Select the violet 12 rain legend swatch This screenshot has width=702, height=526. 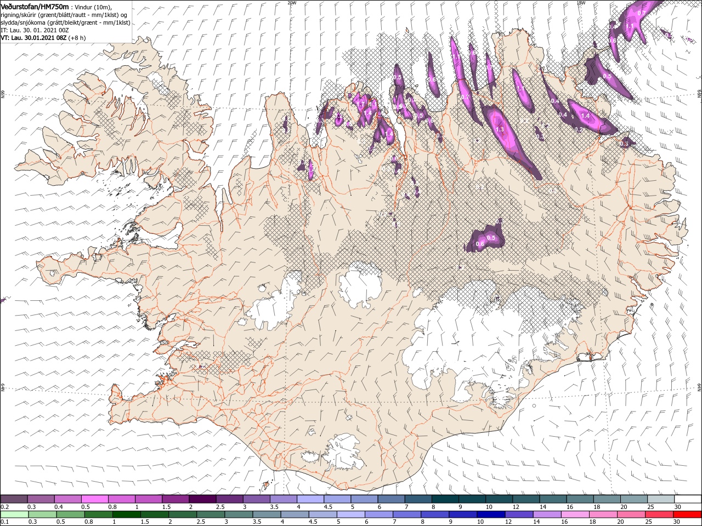click(x=519, y=514)
